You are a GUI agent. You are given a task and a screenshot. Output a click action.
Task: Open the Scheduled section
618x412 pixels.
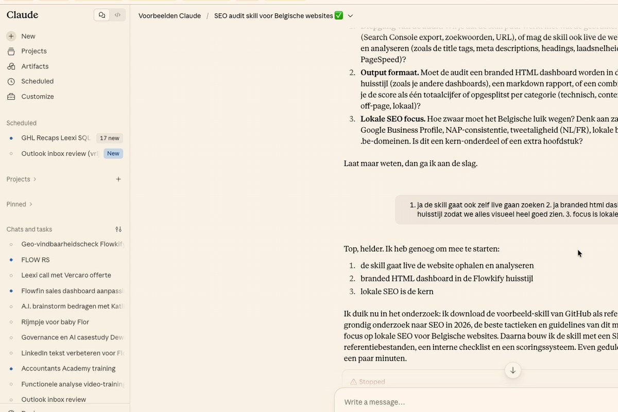pyautogui.click(x=38, y=81)
